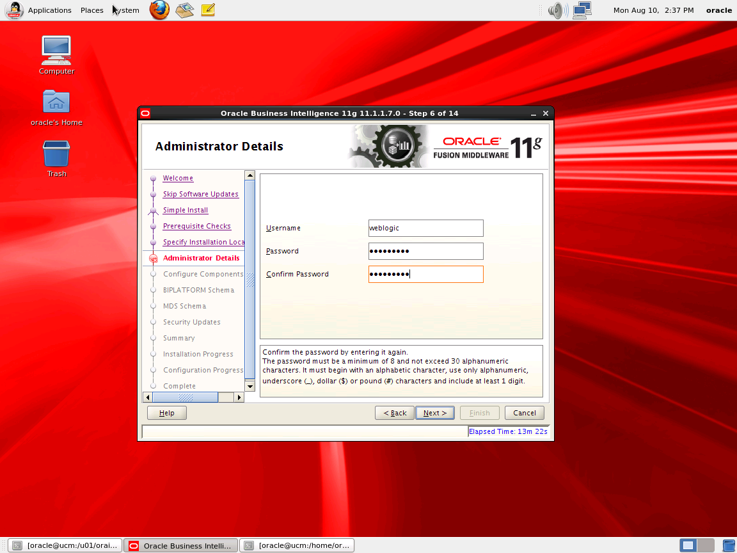Click the Help button
The height and width of the screenshot is (553, 737).
pyautogui.click(x=167, y=413)
